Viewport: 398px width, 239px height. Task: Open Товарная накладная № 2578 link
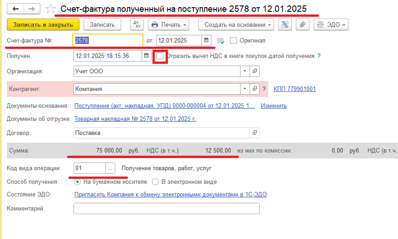click(x=135, y=119)
